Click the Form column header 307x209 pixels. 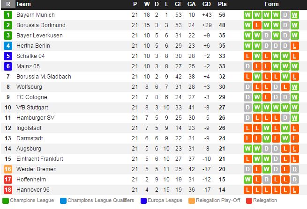pos(271,4)
